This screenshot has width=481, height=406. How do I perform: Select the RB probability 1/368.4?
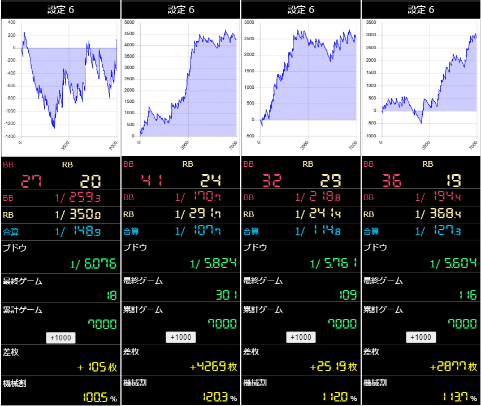[438, 214]
